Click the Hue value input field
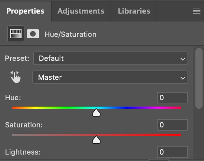The image size is (204, 161). point(172,98)
